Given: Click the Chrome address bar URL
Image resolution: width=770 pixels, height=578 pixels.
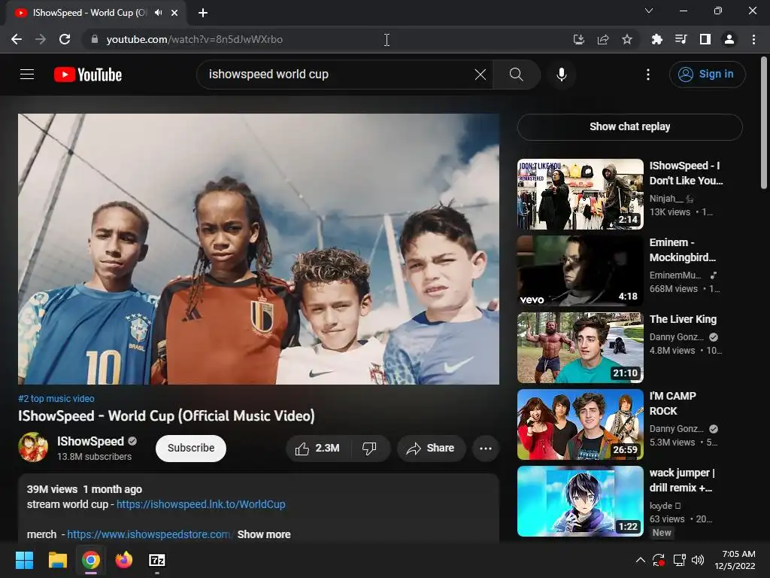Looking at the screenshot, I should pos(195,39).
